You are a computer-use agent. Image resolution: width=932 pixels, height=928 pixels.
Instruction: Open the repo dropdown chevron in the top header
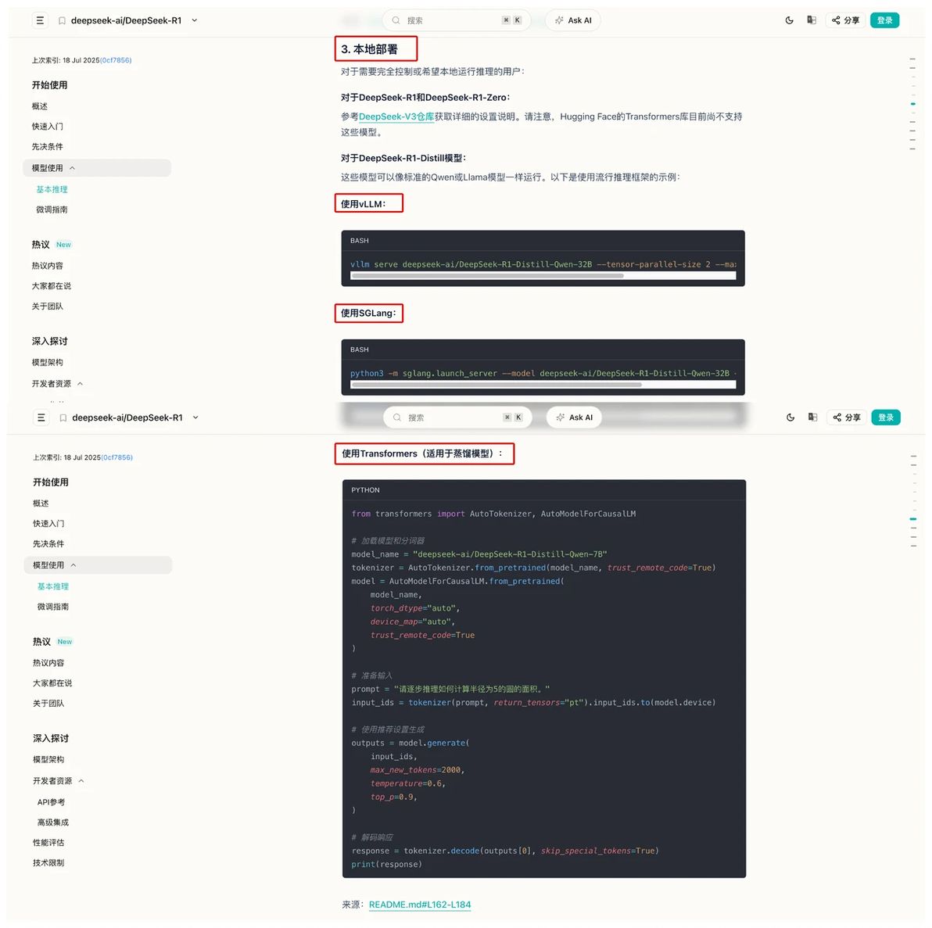pyautogui.click(x=195, y=20)
